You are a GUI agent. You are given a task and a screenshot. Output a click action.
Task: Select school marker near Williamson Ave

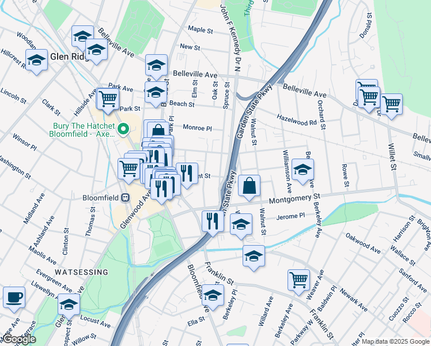click(303, 171)
